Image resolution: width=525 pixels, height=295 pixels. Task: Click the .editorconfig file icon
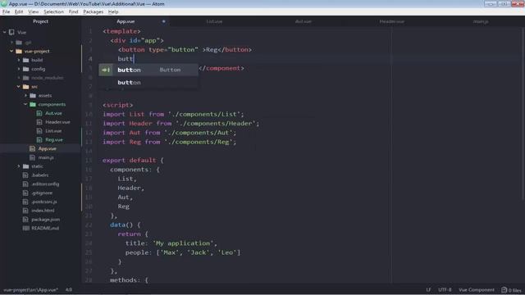click(25, 184)
